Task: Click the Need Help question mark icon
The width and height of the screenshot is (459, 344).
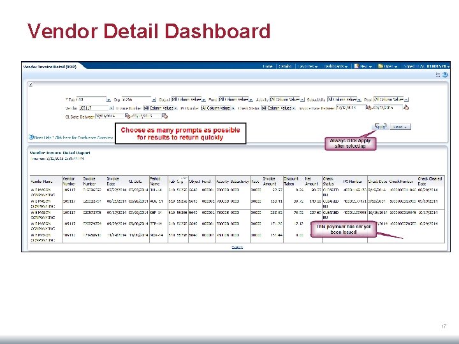Action: tap(31, 137)
